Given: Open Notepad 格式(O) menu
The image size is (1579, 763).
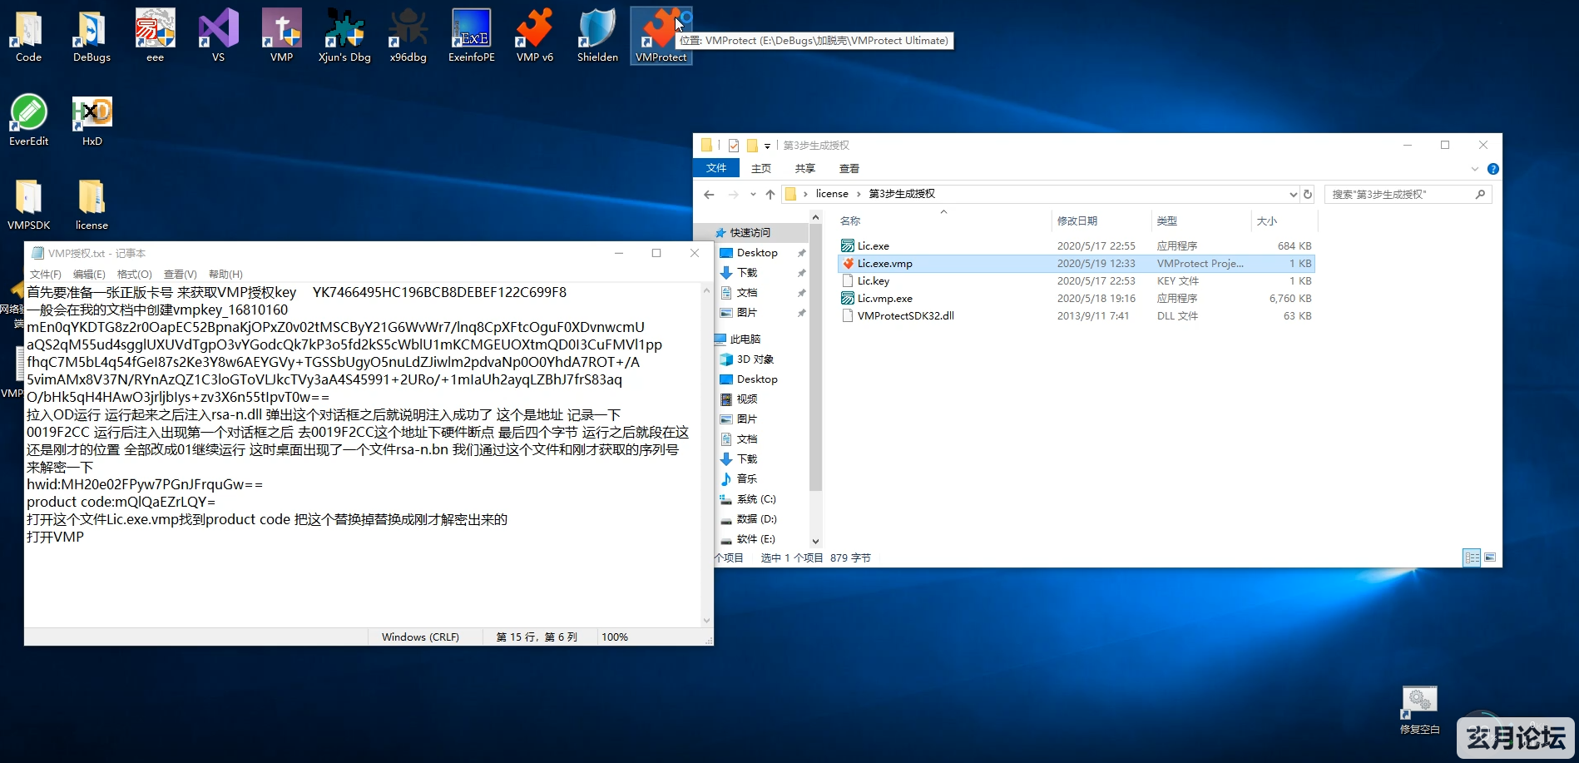Looking at the screenshot, I should tap(135, 274).
